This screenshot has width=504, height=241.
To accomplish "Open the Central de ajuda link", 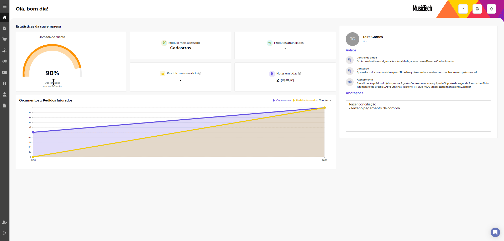I will pos(366,58).
